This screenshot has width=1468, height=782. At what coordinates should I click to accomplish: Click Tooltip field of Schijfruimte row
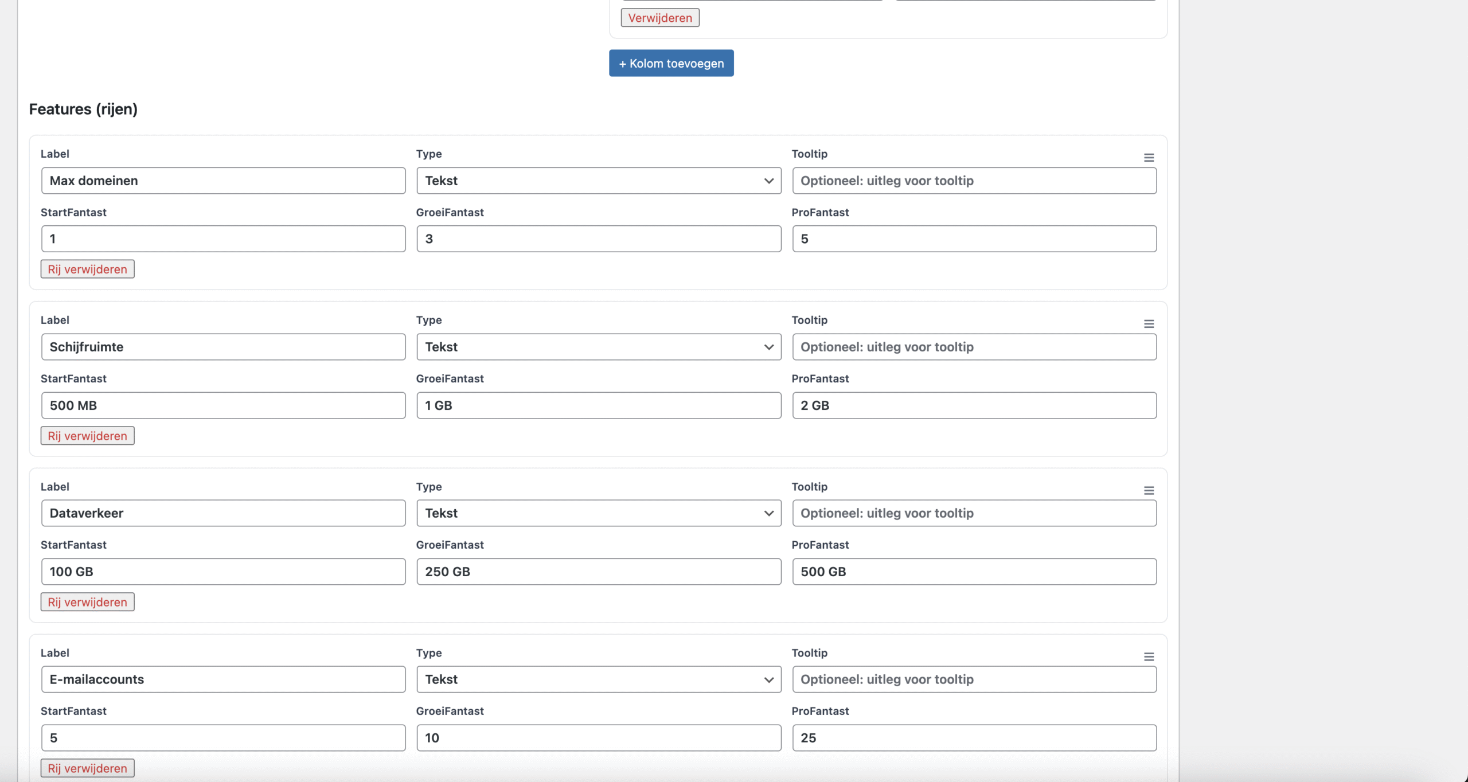pyautogui.click(x=974, y=347)
